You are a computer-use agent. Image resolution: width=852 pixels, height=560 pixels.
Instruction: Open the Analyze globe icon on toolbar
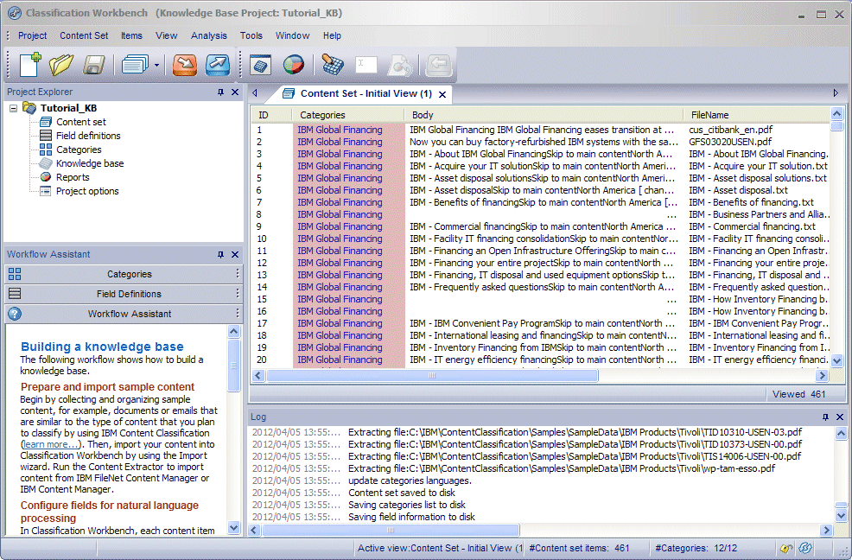click(293, 65)
